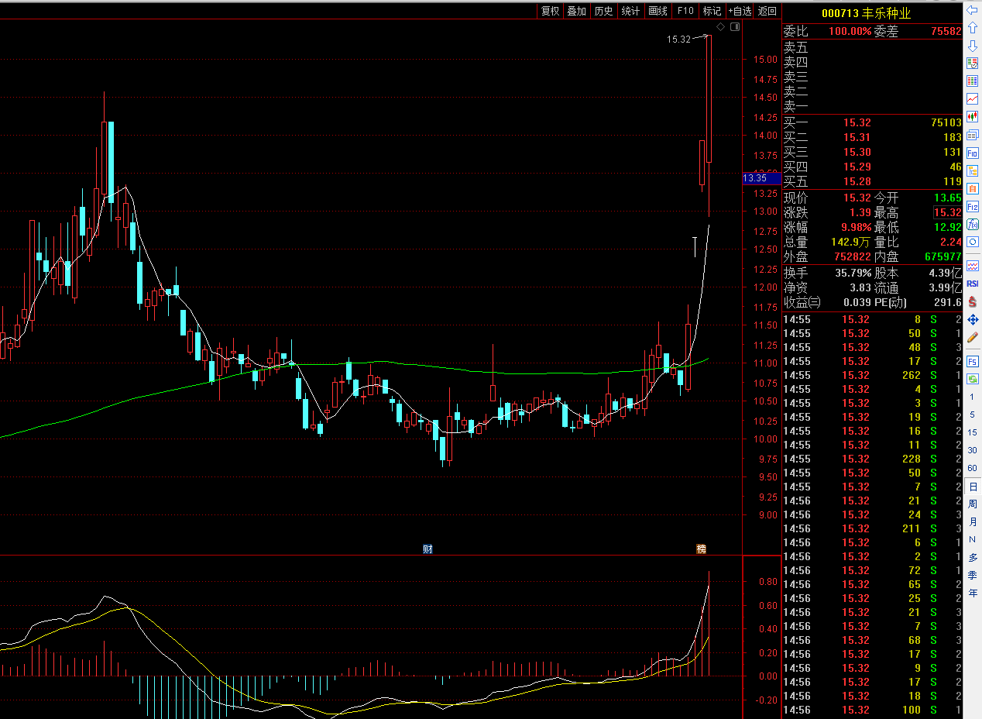The height and width of the screenshot is (719, 982).
Task: Select quarterly 季 period
Action: pyautogui.click(x=972, y=575)
